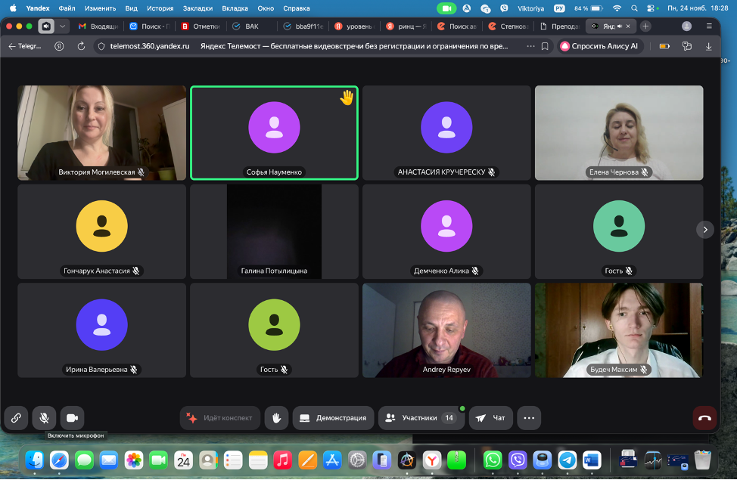The width and height of the screenshot is (737, 480).
Task: Copy the meeting invite link icon
Action: click(x=16, y=417)
